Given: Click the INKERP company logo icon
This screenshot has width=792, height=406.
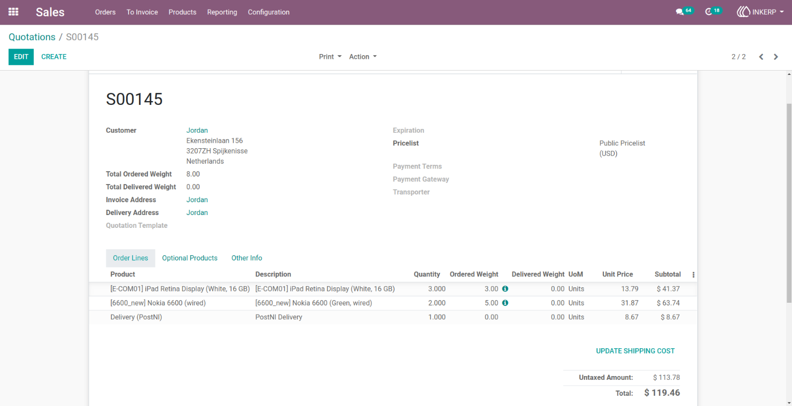Looking at the screenshot, I should (743, 12).
